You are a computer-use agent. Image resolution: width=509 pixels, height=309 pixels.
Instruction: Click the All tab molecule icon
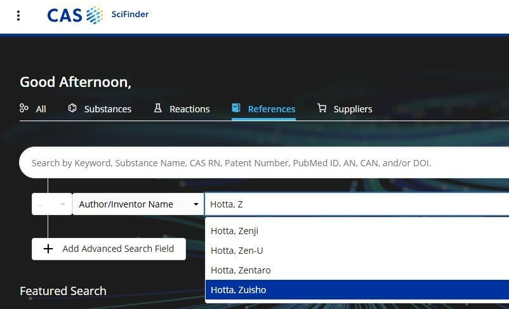click(x=24, y=108)
